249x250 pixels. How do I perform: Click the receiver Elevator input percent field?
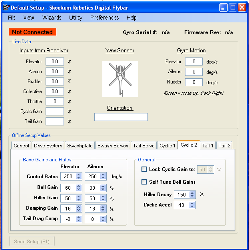(x=55, y=62)
